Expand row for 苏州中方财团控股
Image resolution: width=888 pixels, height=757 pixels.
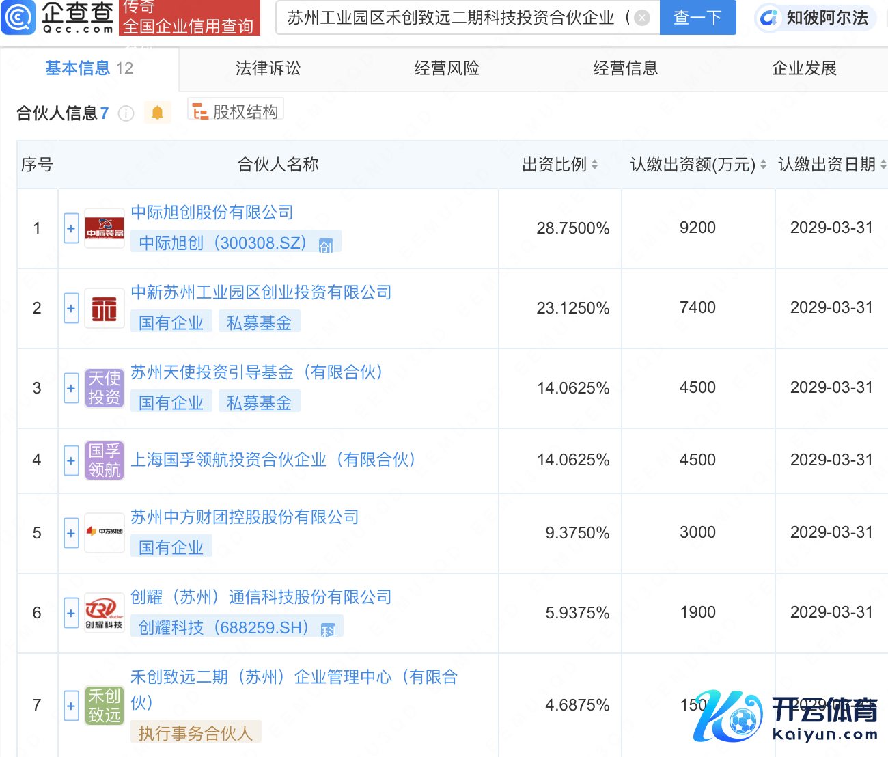(71, 533)
